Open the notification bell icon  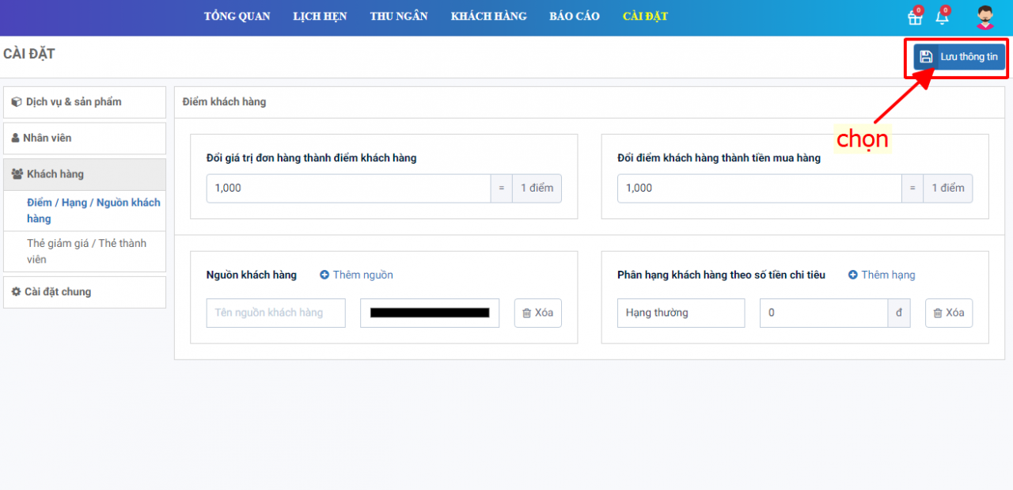point(942,17)
